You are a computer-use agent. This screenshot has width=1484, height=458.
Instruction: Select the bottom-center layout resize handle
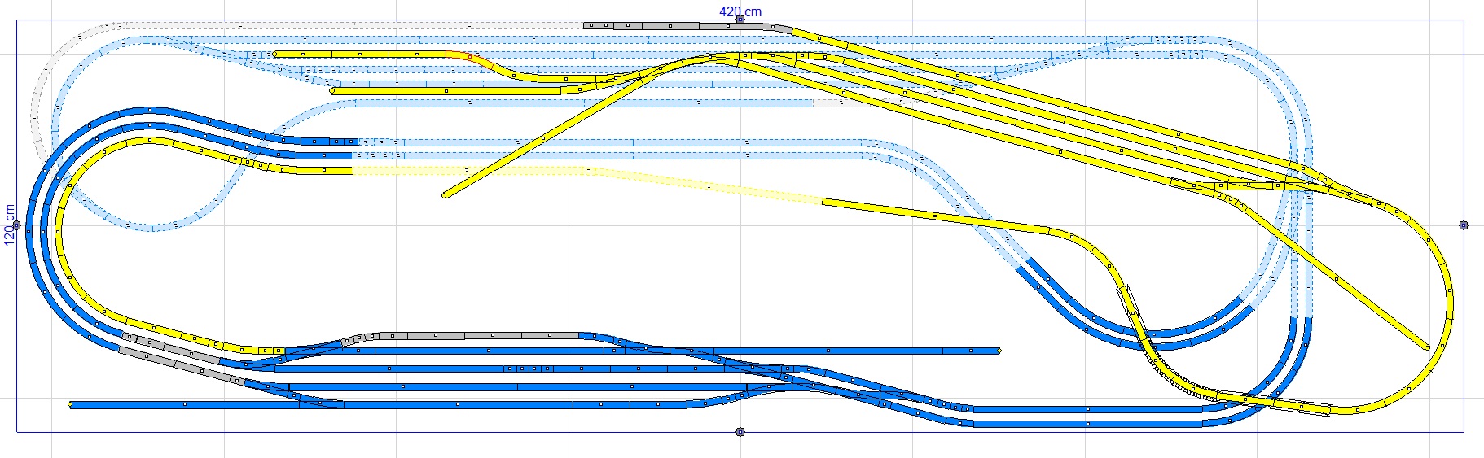pos(740,432)
